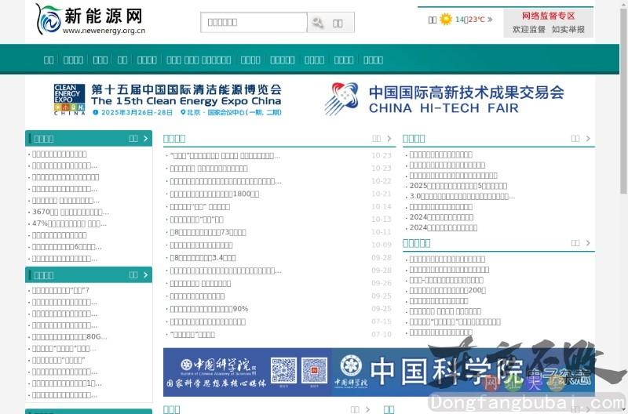Open the headline starting with '3.0'
The image size is (628, 414).
[462, 196]
